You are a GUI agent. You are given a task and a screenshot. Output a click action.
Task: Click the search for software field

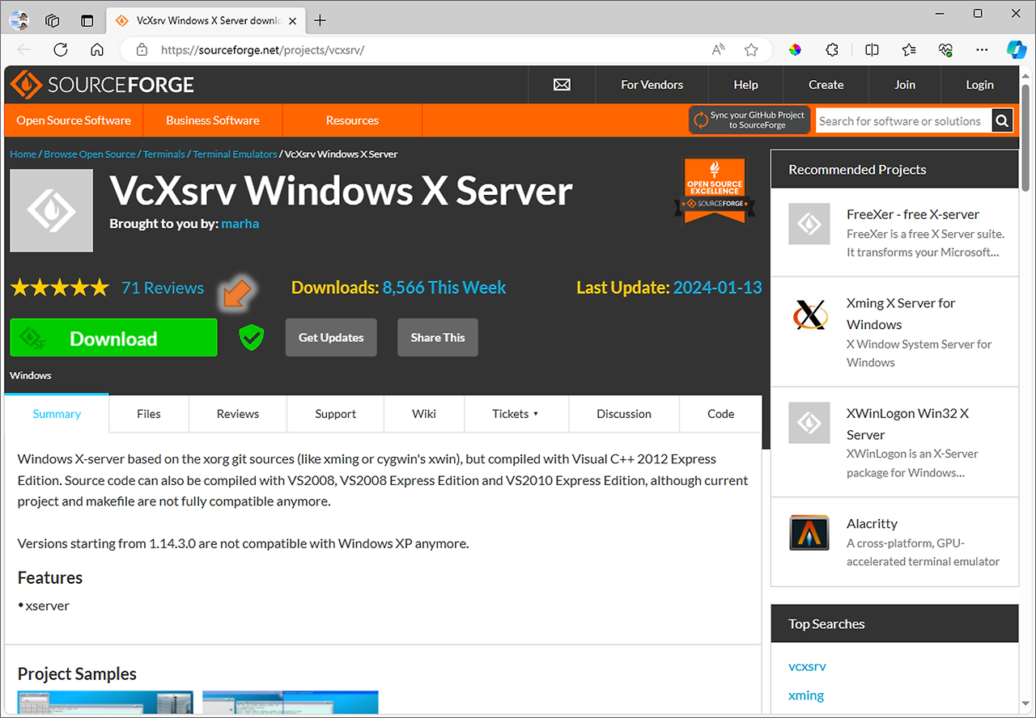[x=903, y=120]
